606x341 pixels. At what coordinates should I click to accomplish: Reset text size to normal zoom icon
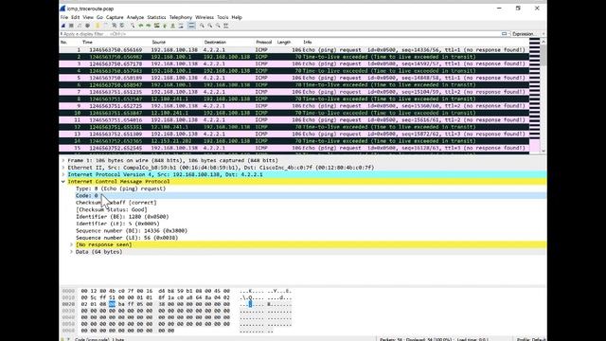pyautogui.click(x=218, y=26)
